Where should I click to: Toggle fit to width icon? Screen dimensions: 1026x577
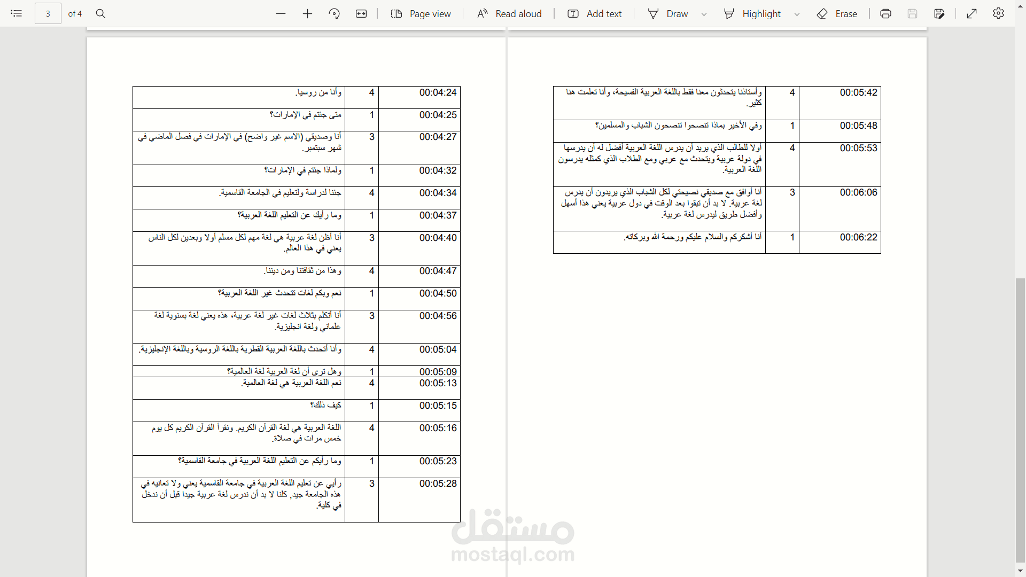361,14
